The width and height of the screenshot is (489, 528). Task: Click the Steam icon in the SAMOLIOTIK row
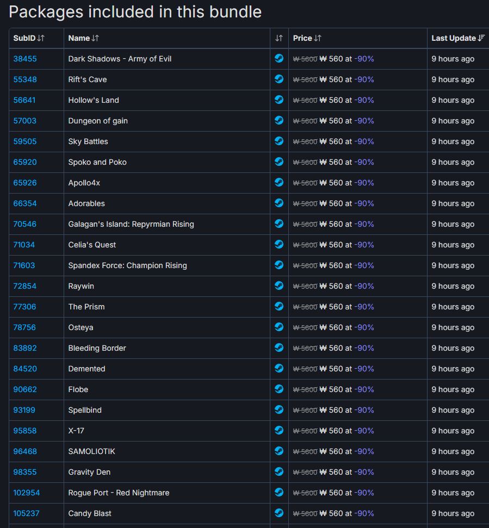pyautogui.click(x=279, y=451)
